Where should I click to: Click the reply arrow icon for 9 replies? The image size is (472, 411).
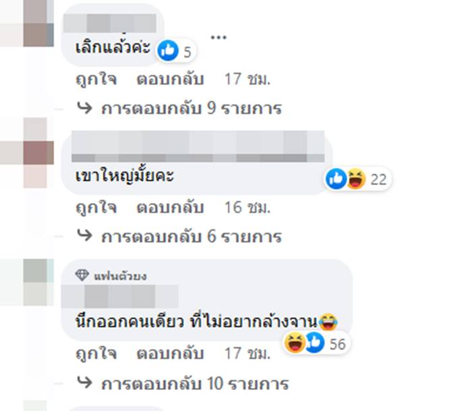click(84, 107)
